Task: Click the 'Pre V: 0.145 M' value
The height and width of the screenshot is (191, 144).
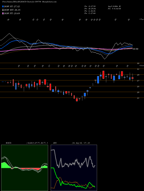Action: (x=114, y=9)
